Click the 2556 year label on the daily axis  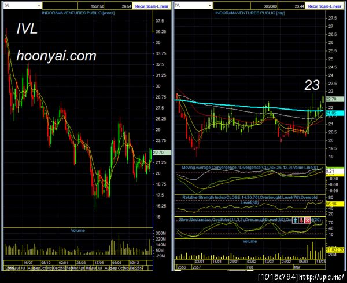[x=182, y=267]
